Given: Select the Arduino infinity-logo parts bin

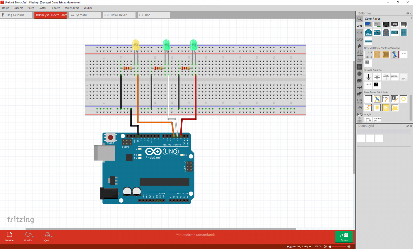Looking at the screenshot, I should 359,39.
